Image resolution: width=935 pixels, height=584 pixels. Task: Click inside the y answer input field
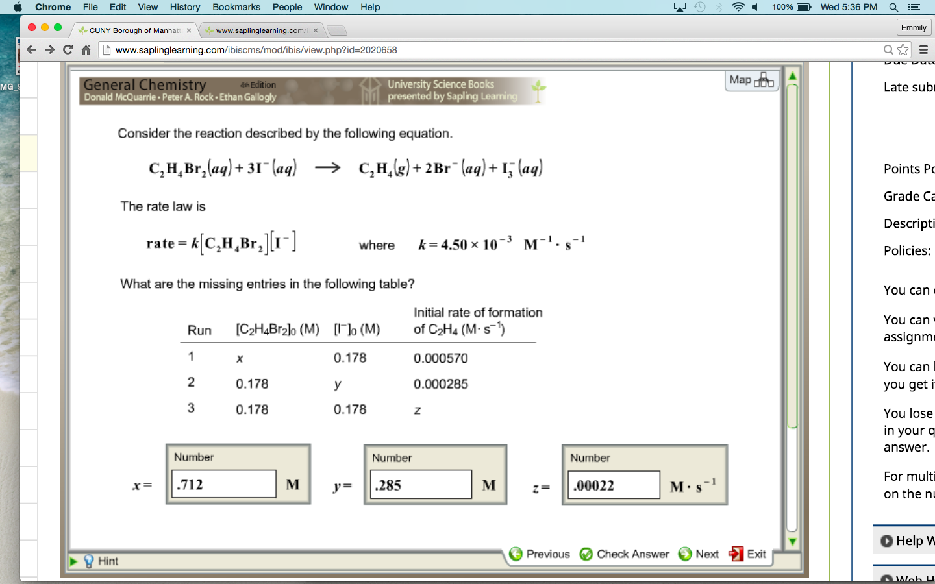pyautogui.click(x=419, y=484)
